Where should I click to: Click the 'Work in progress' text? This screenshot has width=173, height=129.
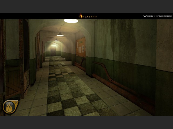[157, 16]
